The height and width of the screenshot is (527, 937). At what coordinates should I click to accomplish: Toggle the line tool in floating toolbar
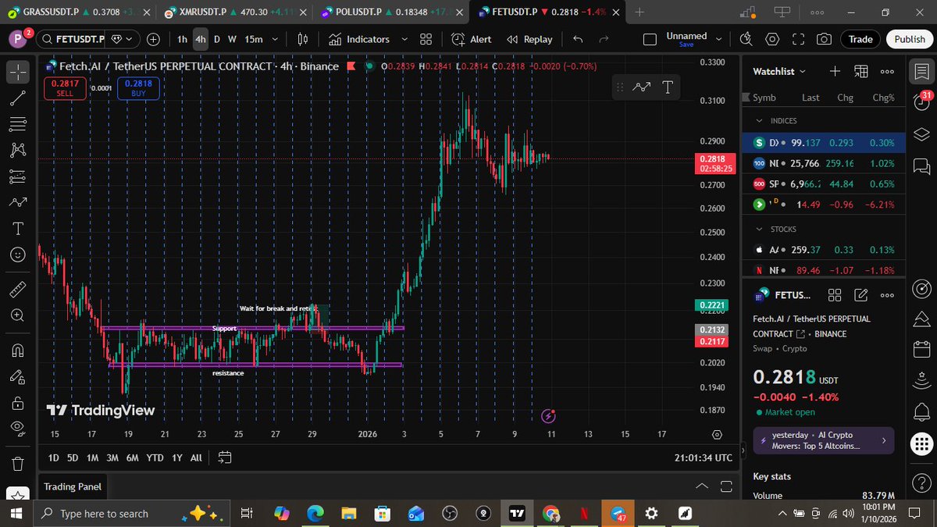tap(642, 87)
